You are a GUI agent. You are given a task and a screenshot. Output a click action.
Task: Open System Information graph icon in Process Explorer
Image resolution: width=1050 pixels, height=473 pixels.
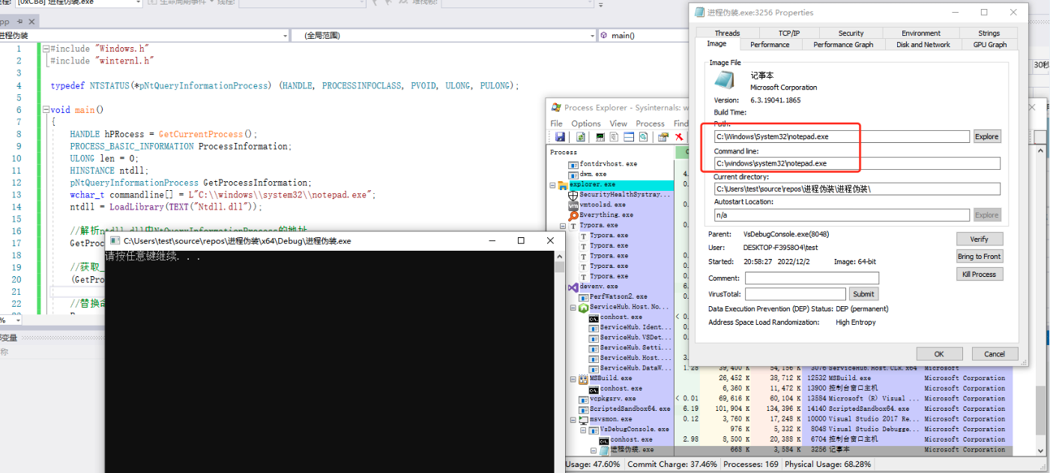(x=600, y=136)
